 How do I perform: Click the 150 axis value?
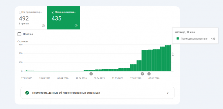tap(21, 62)
